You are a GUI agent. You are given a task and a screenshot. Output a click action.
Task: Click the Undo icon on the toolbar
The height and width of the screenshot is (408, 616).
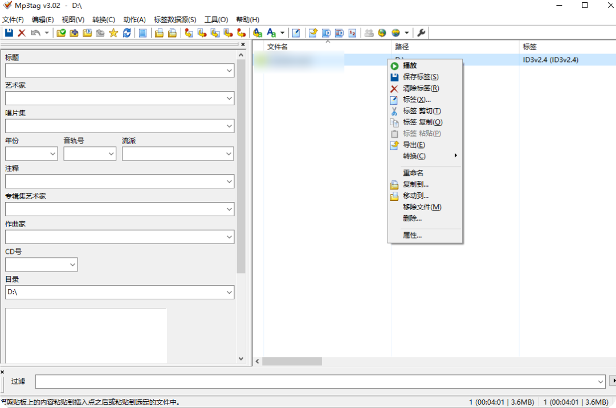point(35,32)
